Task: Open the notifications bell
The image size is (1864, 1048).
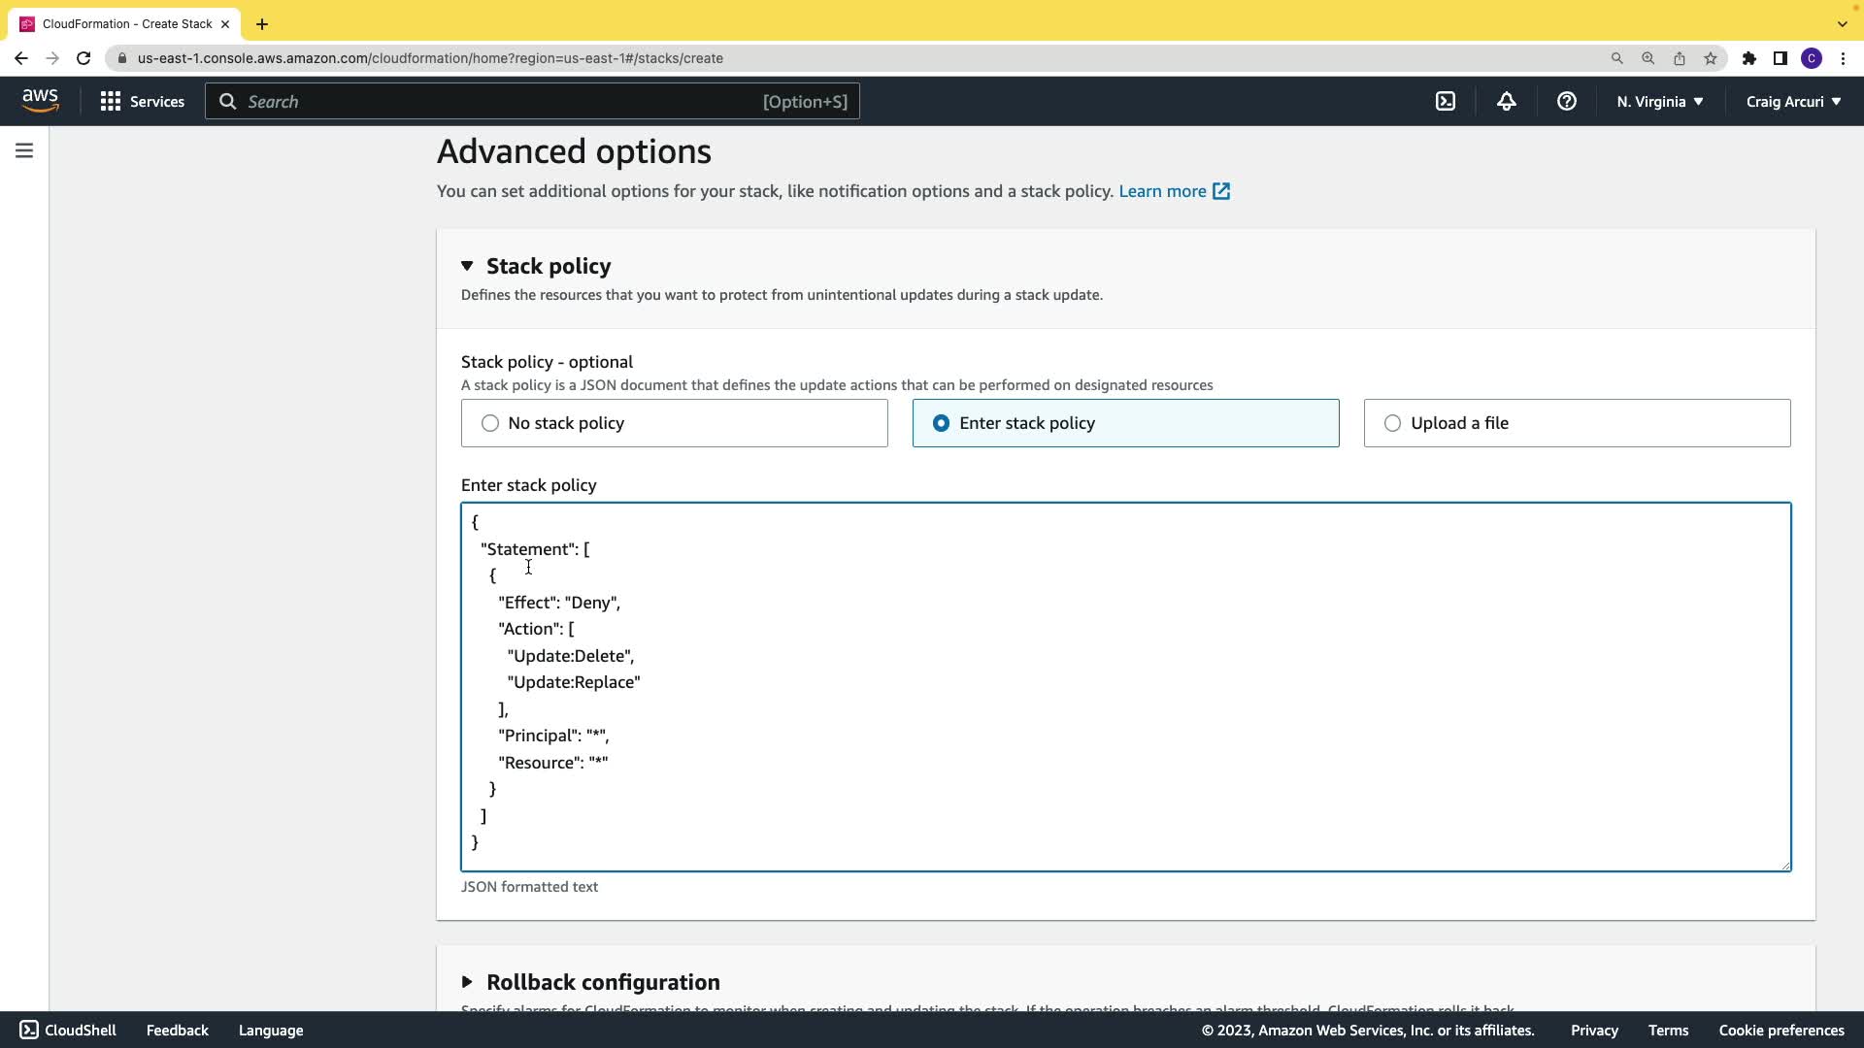Action: [x=1506, y=101]
